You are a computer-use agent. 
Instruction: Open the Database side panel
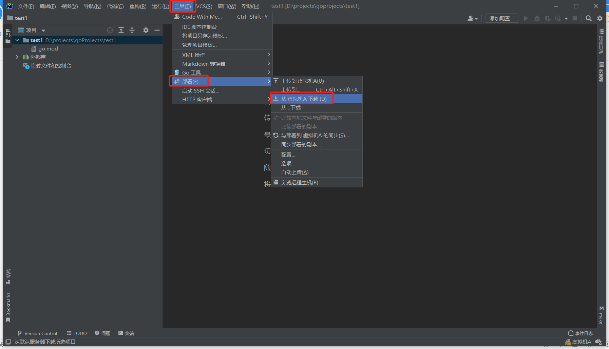601,72
